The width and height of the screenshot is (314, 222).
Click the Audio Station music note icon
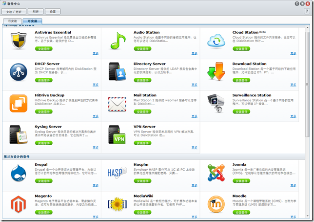(x=118, y=41)
